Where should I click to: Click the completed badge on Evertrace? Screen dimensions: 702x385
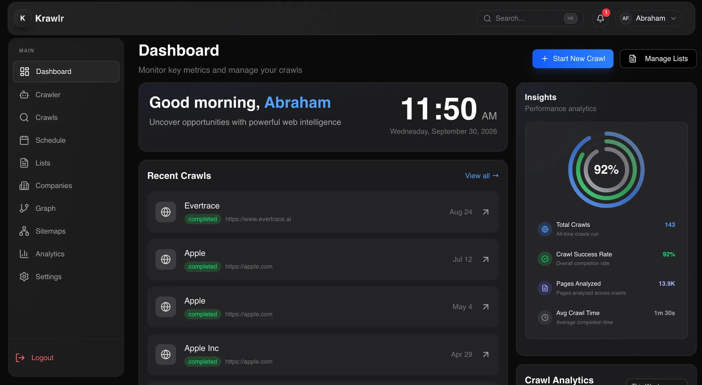click(x=203, y=219)
